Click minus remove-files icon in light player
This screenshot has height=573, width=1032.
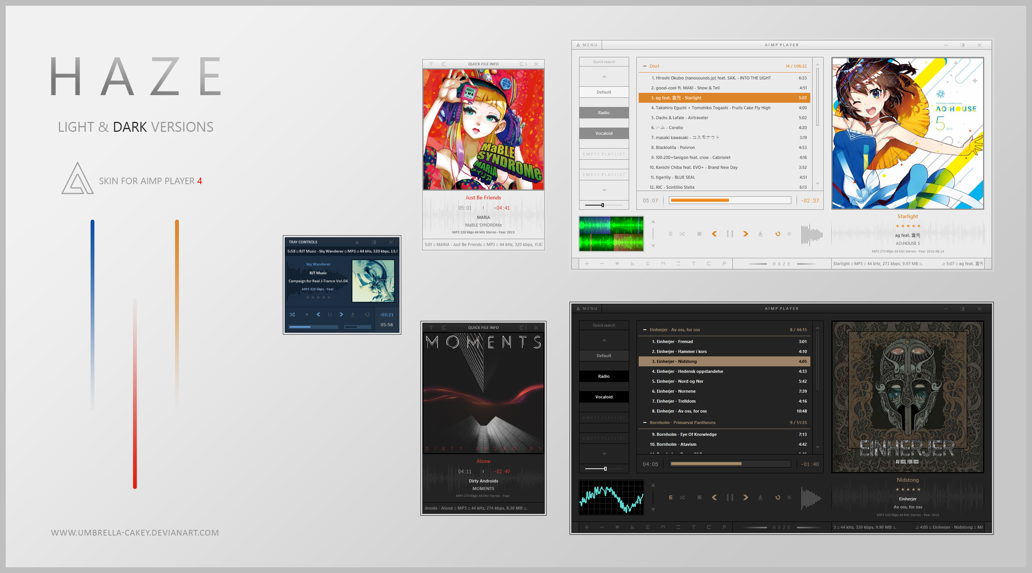coord(602,264)
